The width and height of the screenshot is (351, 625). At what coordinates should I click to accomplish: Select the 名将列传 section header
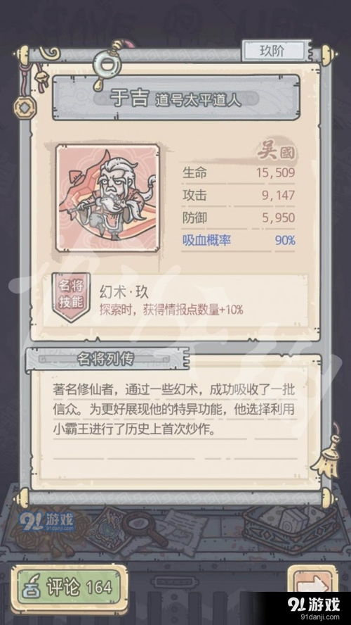point(107,360)
